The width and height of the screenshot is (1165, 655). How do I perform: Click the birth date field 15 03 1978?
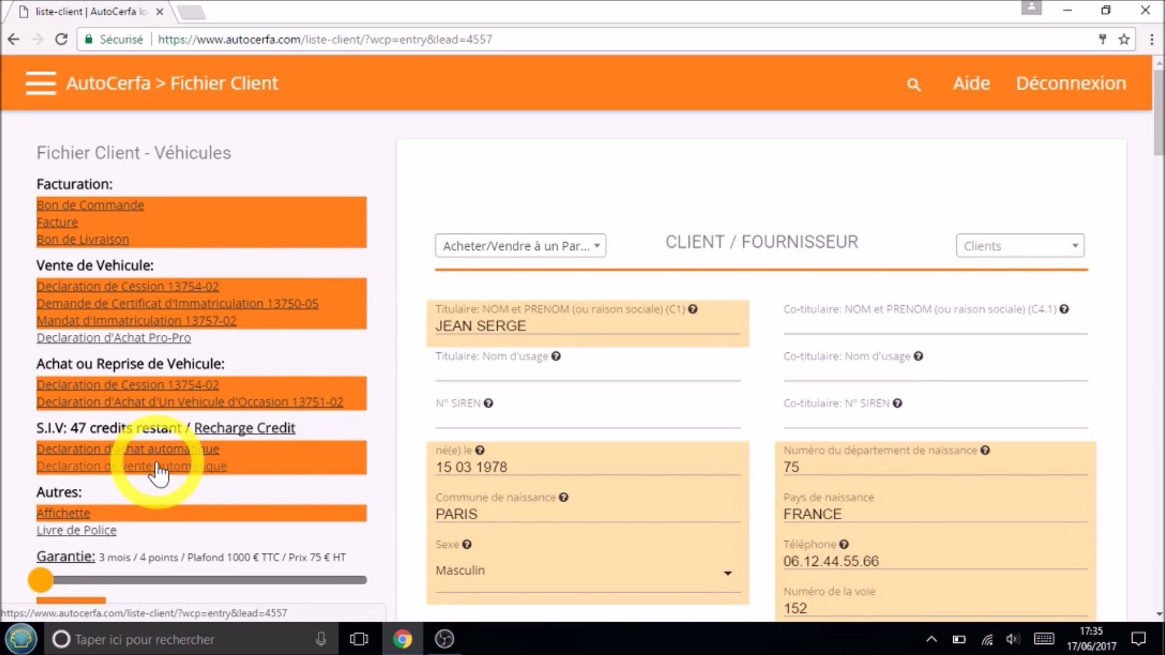pyautogui.click(x=587, y=467)
